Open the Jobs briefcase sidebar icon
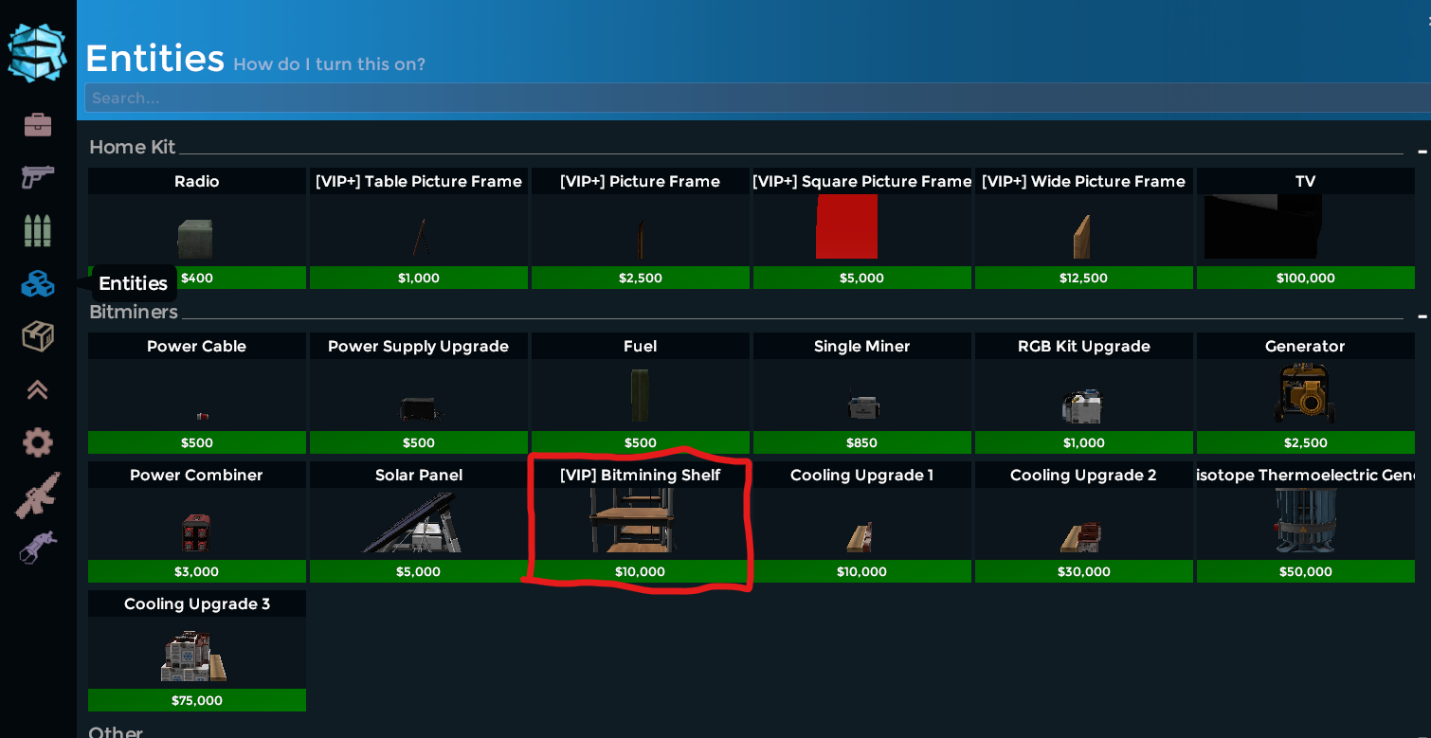The height and width of the screenshot is (738, 1431). (x=38, y=124)
